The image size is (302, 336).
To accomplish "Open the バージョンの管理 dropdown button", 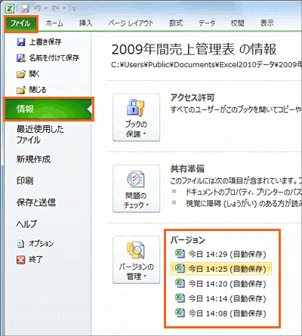I will click(x=136, y=260).
